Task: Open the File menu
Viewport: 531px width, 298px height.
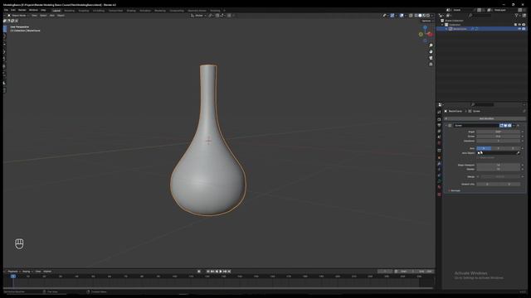Action: [6, 10]
